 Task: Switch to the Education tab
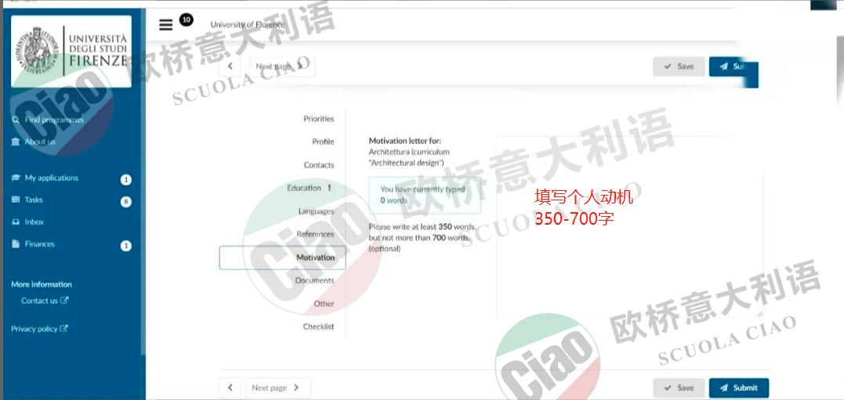[304, 188]
